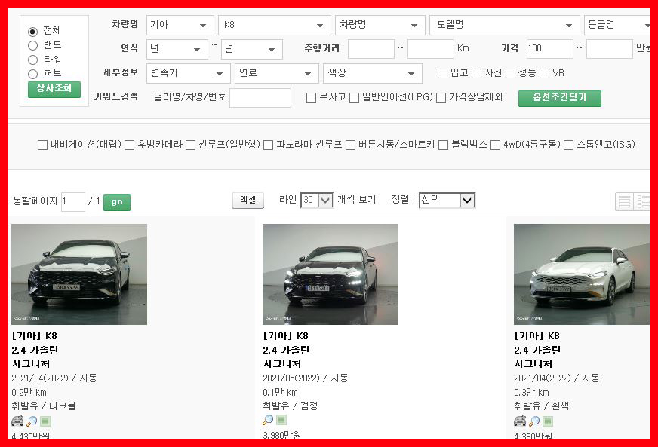
Task: Open the black K8 car thumbnail
Action: pos(331,274)
